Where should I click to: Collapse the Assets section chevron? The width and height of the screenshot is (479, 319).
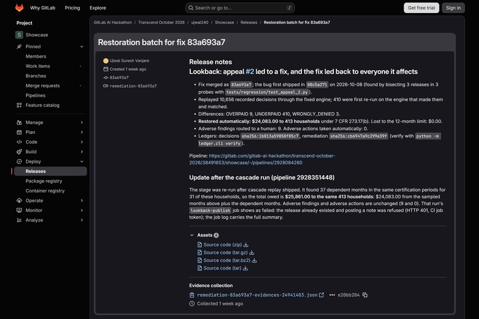click(x=192, y=235)
